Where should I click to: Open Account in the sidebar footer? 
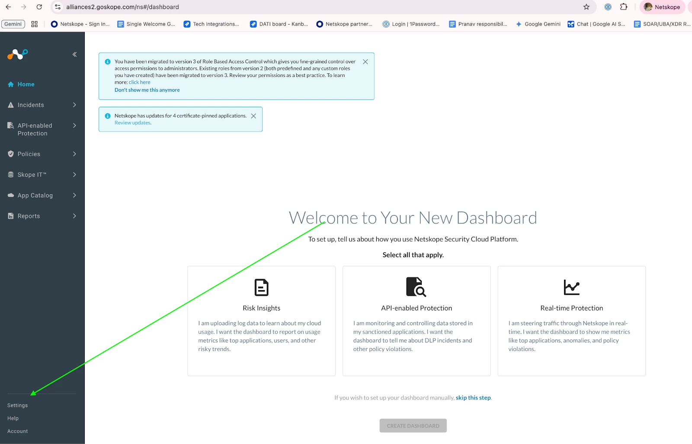point(18,431)
